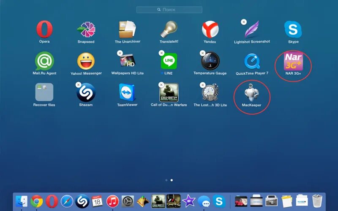Open The Lost...h 3D Lite app
Viewport: 338px width, 211px height.
click(210, 92)
